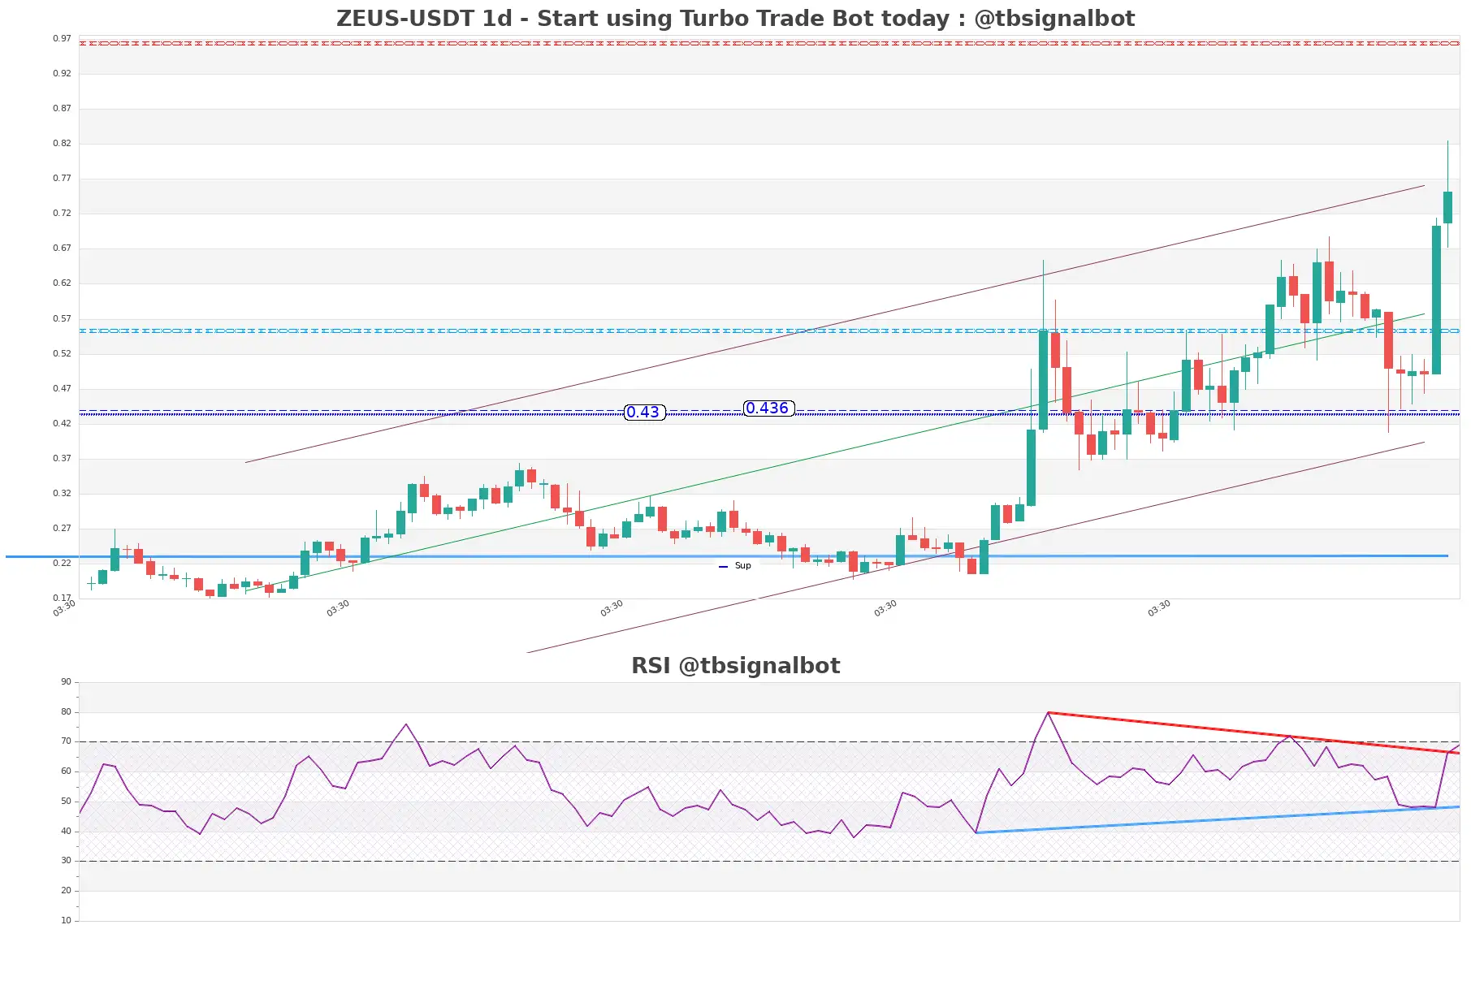Click the dash marker beside Sup legend
Screen dimensions: 1471x981
(x=723, y=567)
